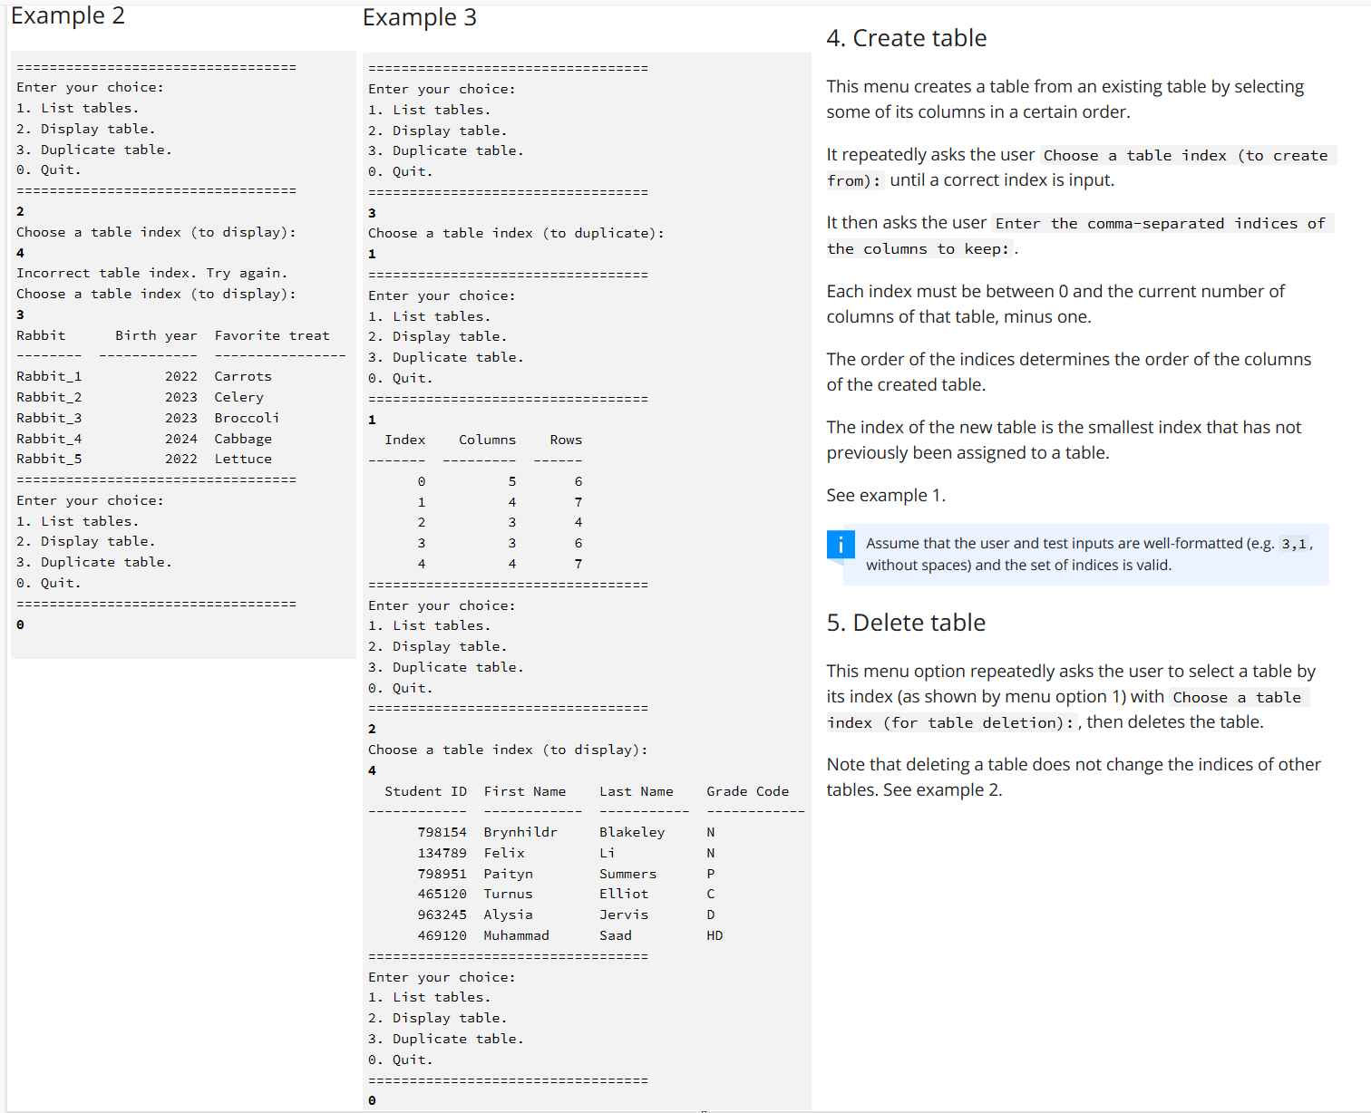1371x1113 pixels.
Task: Click "Enter your choice:" at top of Example 2
Action: tap(91, 87)
